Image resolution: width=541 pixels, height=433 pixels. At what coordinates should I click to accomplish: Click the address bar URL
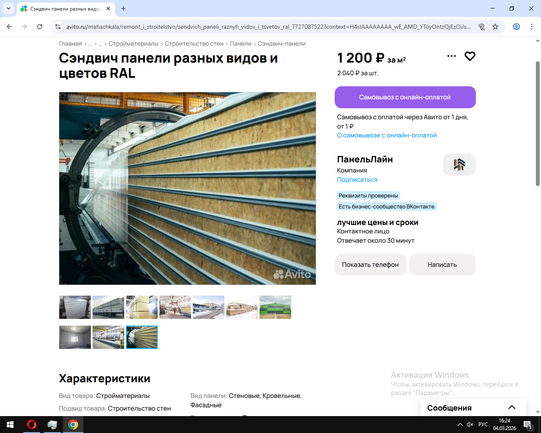268,27
